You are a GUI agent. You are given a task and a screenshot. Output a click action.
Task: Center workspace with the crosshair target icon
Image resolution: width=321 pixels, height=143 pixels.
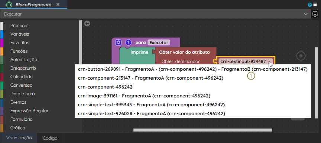pos(301,56)
